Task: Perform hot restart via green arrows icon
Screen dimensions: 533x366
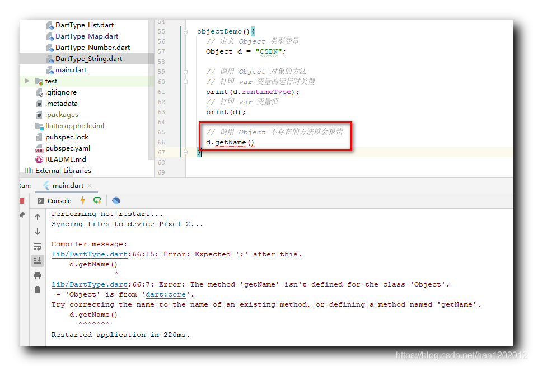Action: 98,200
